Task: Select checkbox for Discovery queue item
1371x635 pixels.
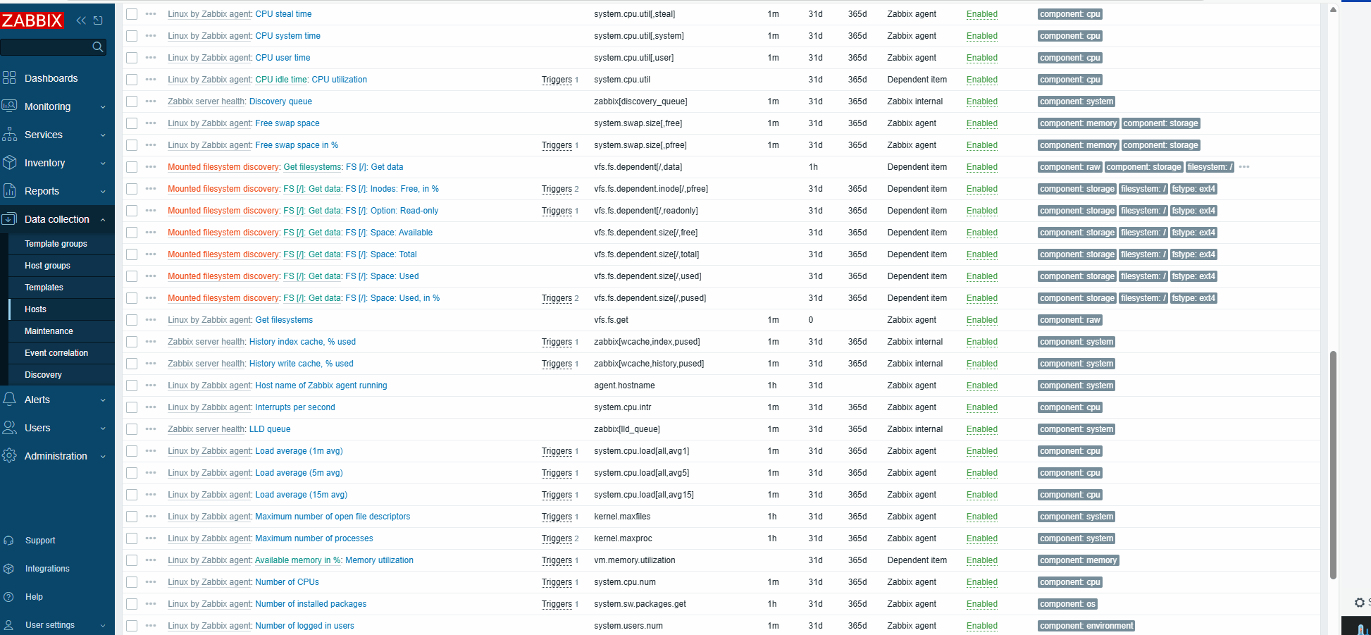Action: [x=132, y=101]
